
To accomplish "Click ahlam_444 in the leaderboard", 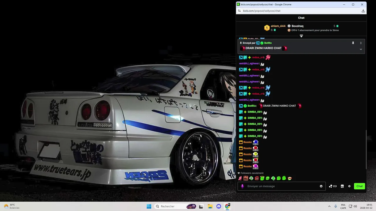I will click(278, 26).
